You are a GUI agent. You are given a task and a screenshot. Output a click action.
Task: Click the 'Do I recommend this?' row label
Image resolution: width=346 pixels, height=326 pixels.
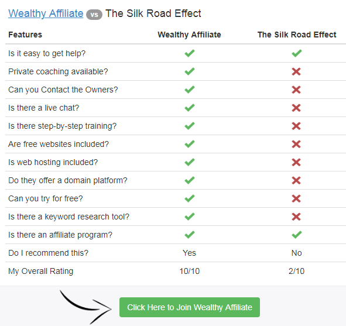(x=48, y=253)
